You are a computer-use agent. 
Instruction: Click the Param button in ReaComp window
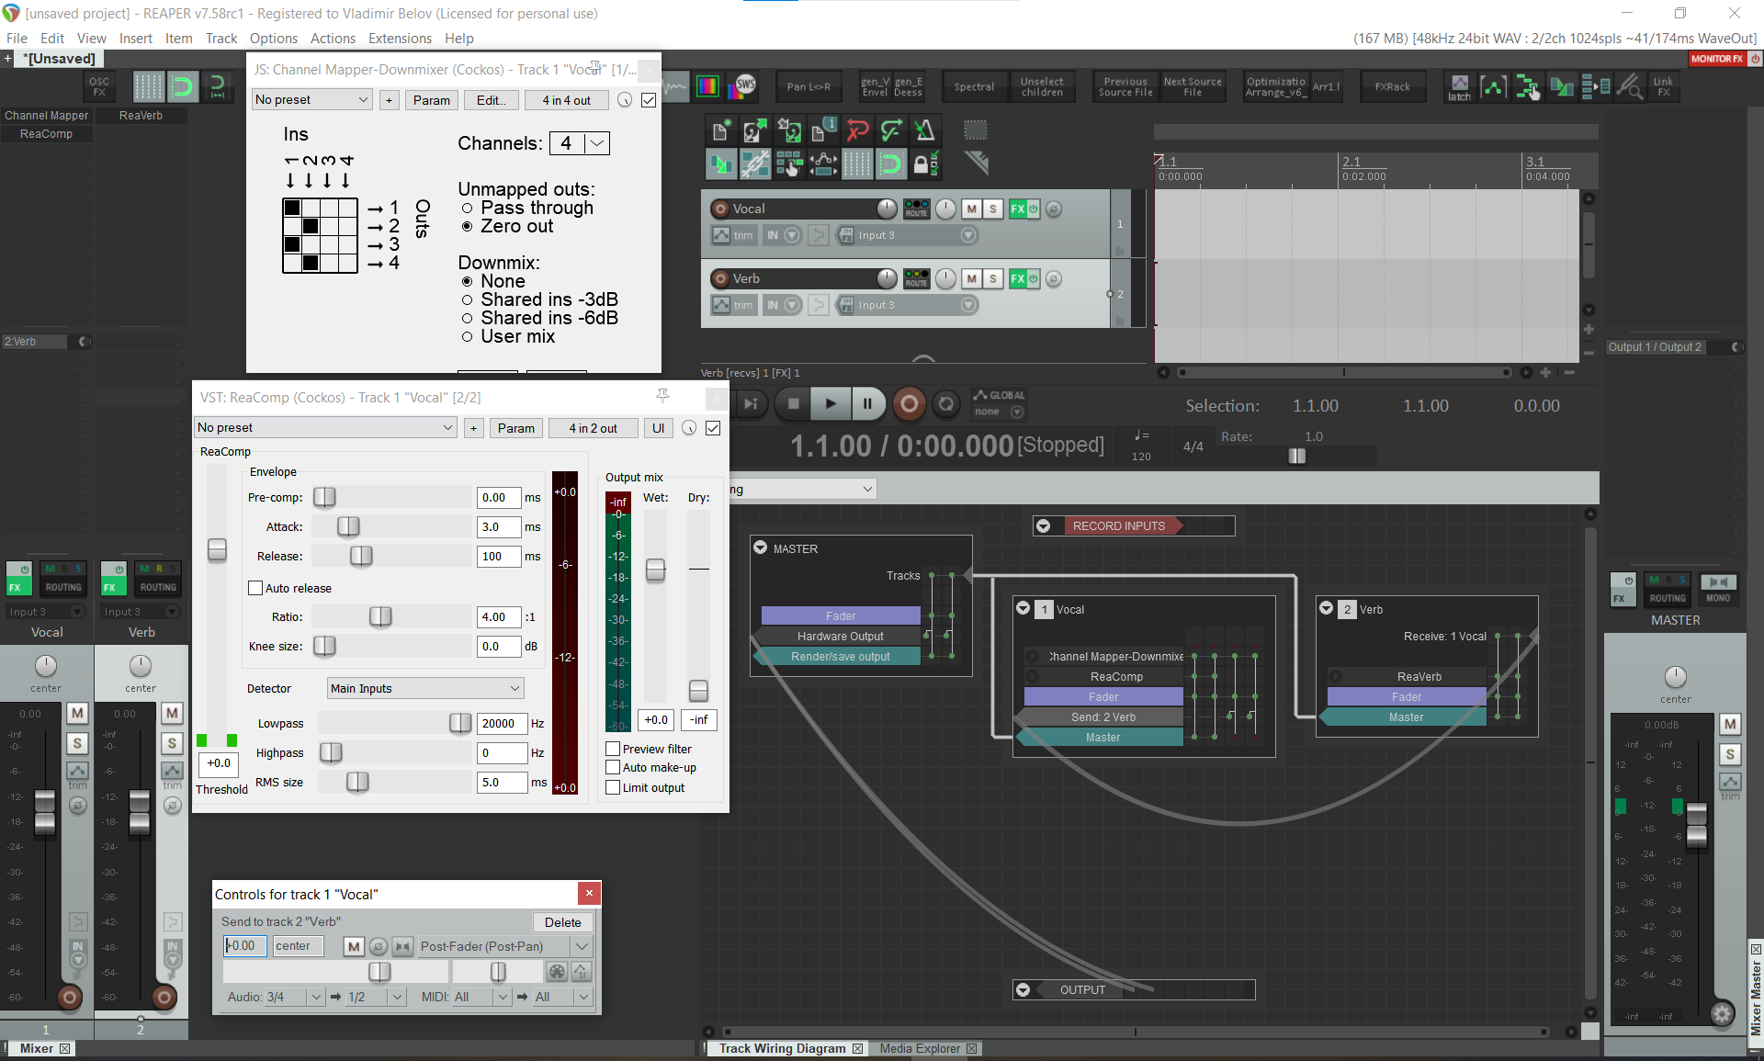coord(515,428)
